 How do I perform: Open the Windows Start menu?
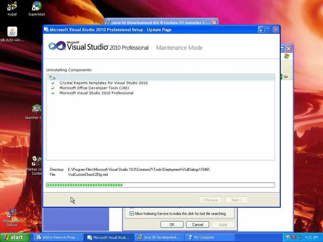(x=15, y=238)
